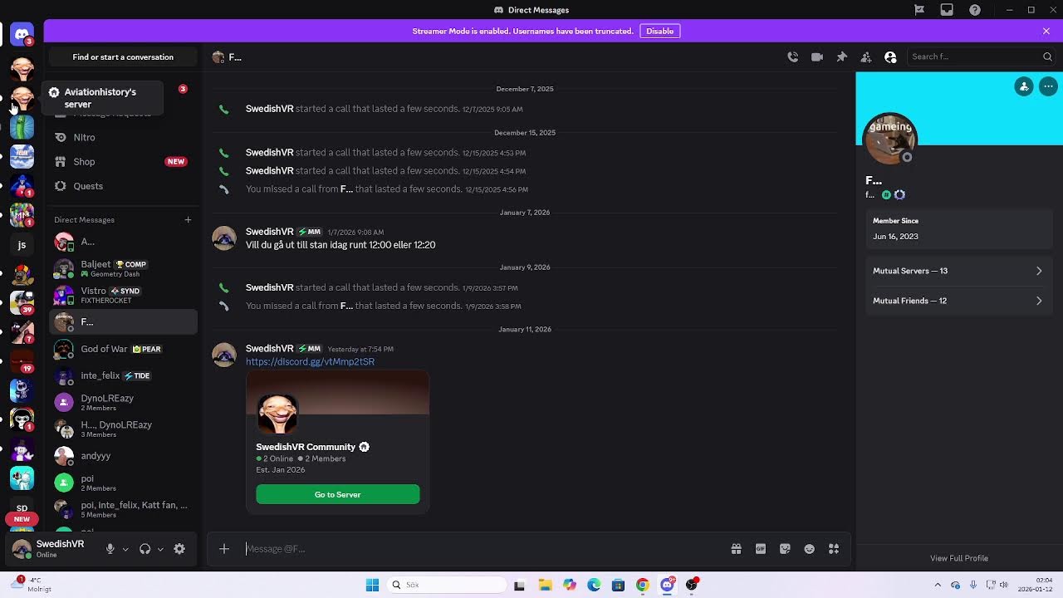Mute the microphone in user panel
The height and width of the screenshot is (598, 1063).
[110, 549]
